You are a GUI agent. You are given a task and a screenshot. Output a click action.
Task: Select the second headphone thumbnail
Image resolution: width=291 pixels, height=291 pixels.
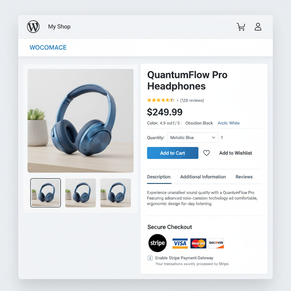click(80, 193)
